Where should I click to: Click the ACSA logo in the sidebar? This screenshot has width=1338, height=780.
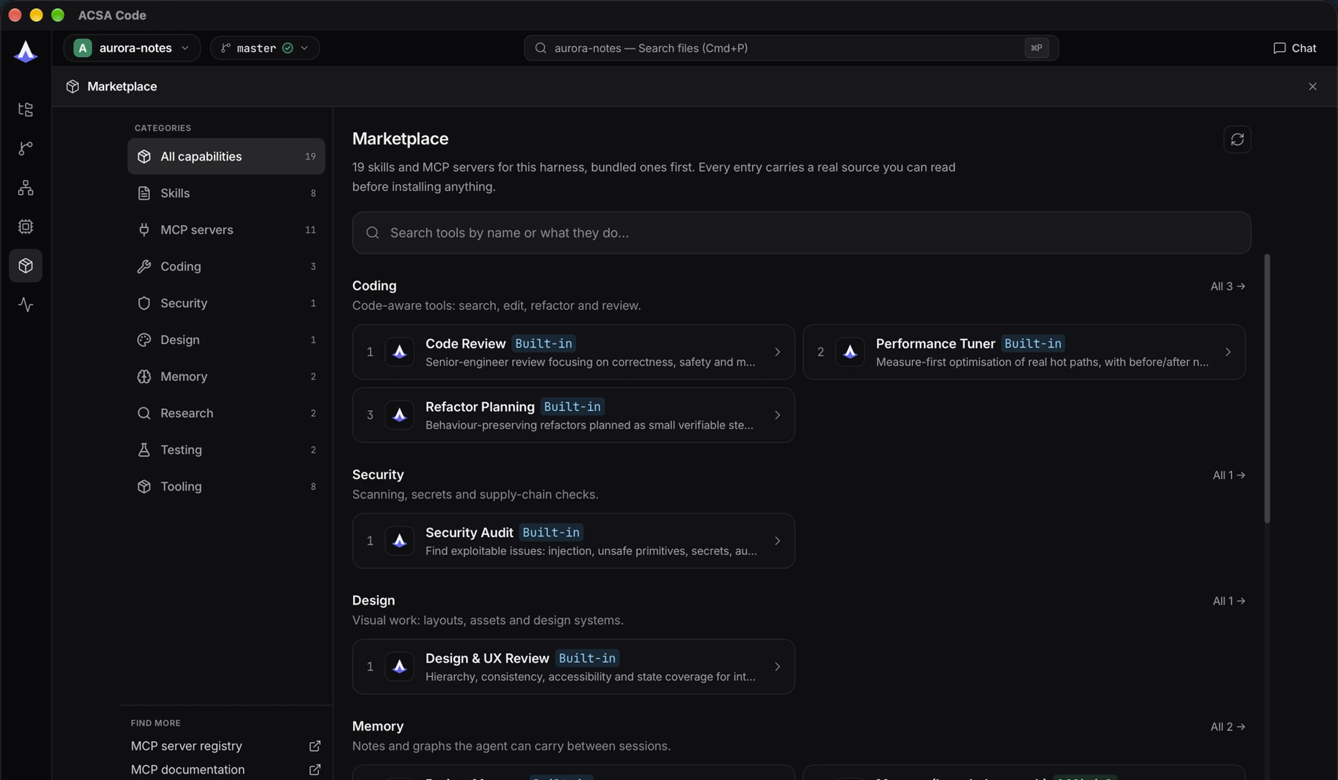pos(25,51)
